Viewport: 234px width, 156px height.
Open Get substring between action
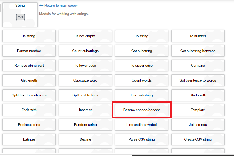point(198,51)
